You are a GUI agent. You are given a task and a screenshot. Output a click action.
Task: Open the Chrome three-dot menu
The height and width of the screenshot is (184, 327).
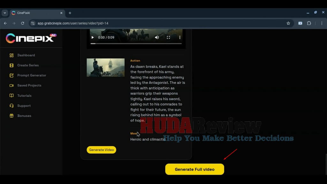click(322, 23)
